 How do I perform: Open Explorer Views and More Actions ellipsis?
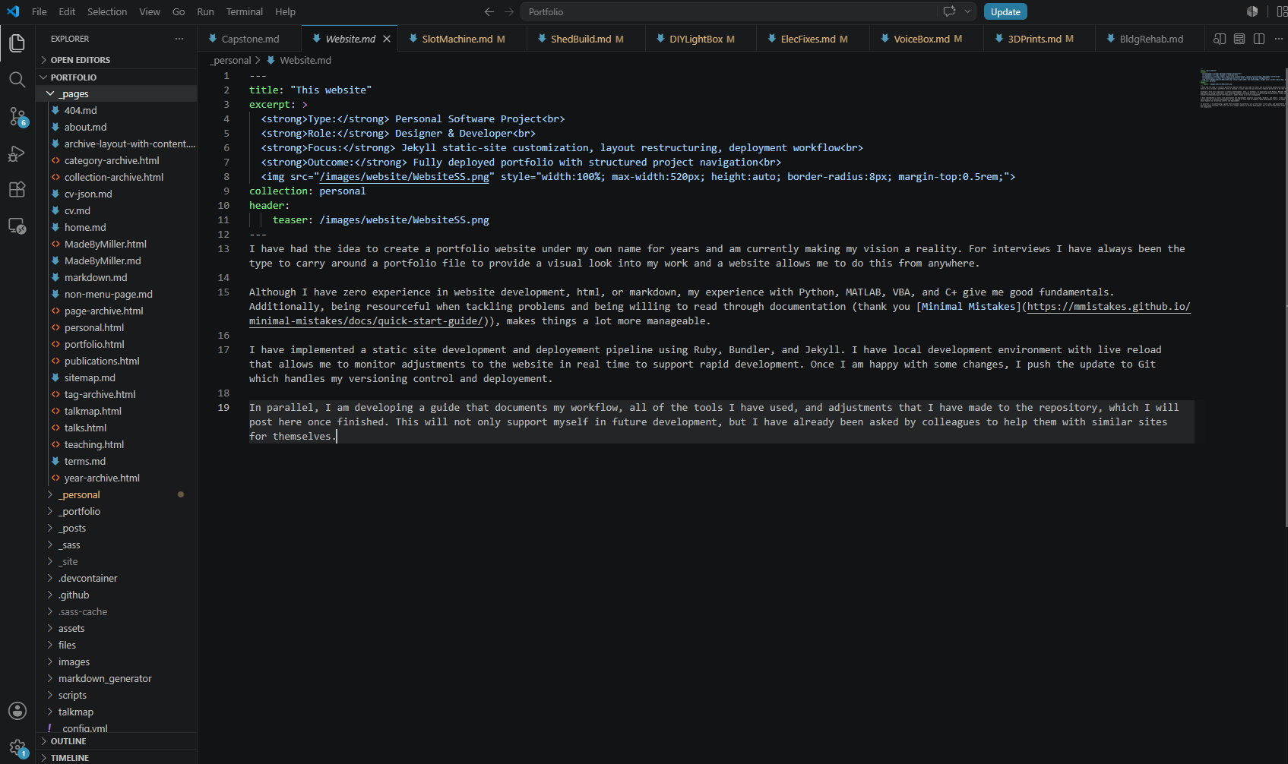coord(179,39)
